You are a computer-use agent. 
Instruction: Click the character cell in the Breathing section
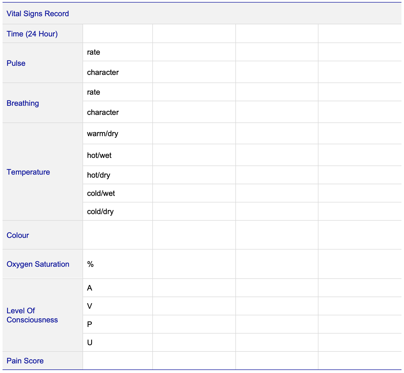pyautogui.click(x=103, y=112)
